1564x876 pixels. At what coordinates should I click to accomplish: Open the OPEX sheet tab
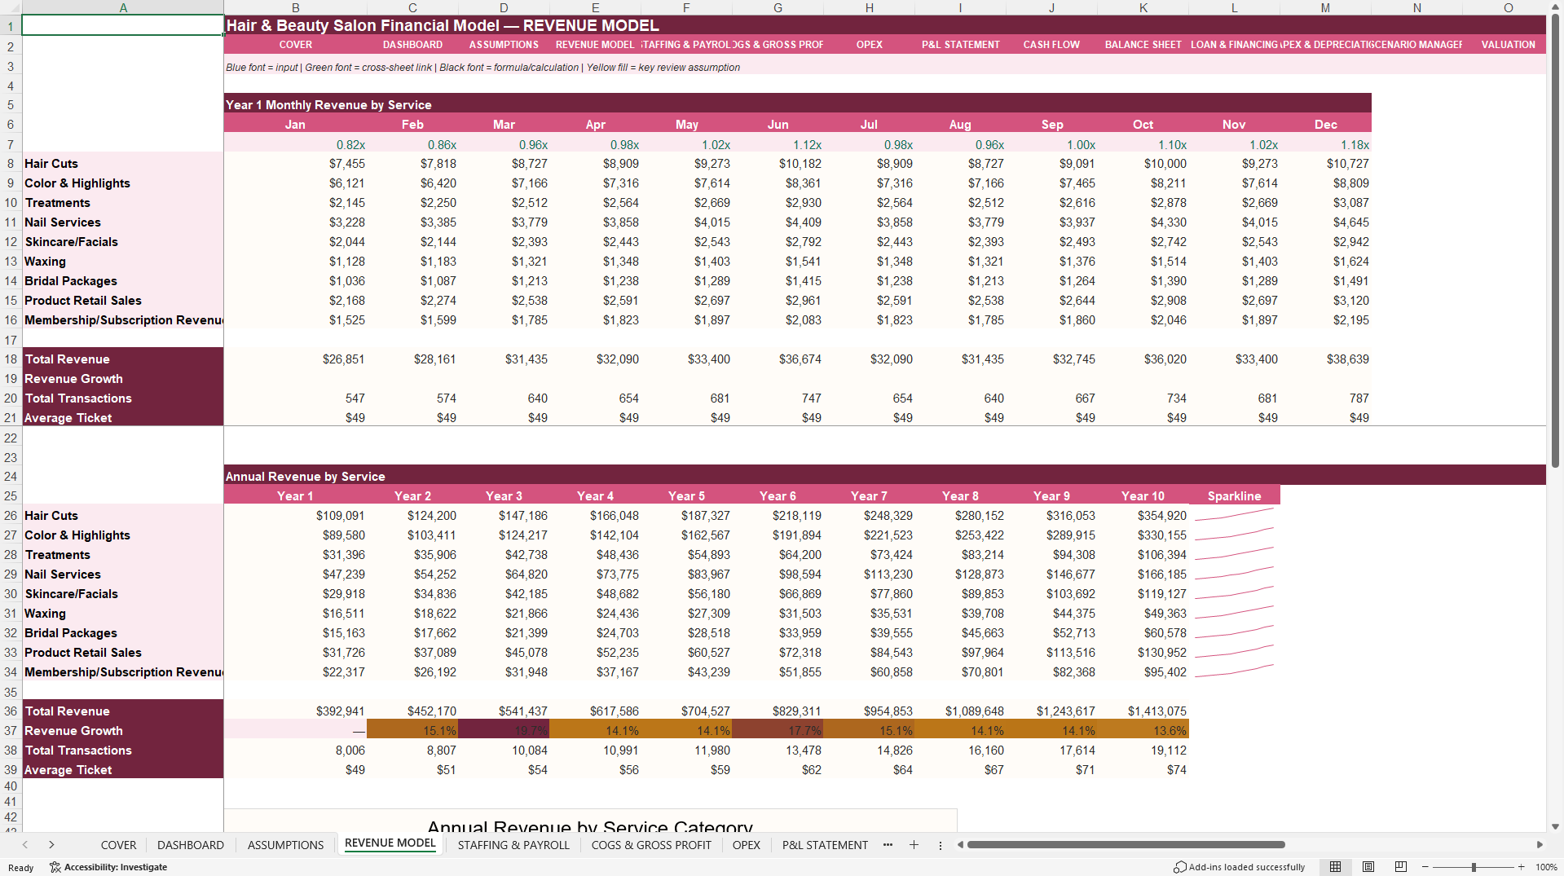(x=746, y=845)
